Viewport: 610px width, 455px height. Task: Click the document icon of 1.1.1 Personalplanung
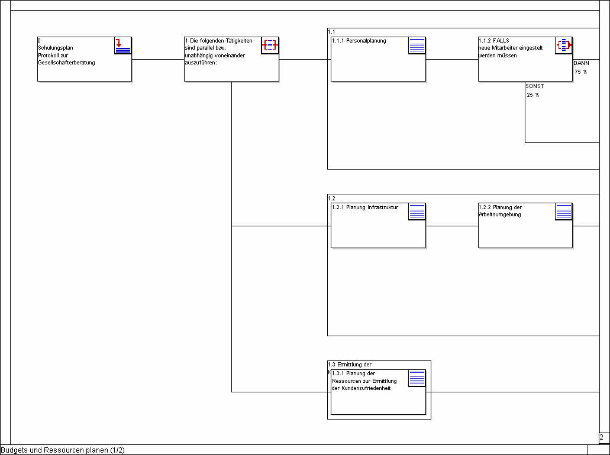tap(417, 45)
